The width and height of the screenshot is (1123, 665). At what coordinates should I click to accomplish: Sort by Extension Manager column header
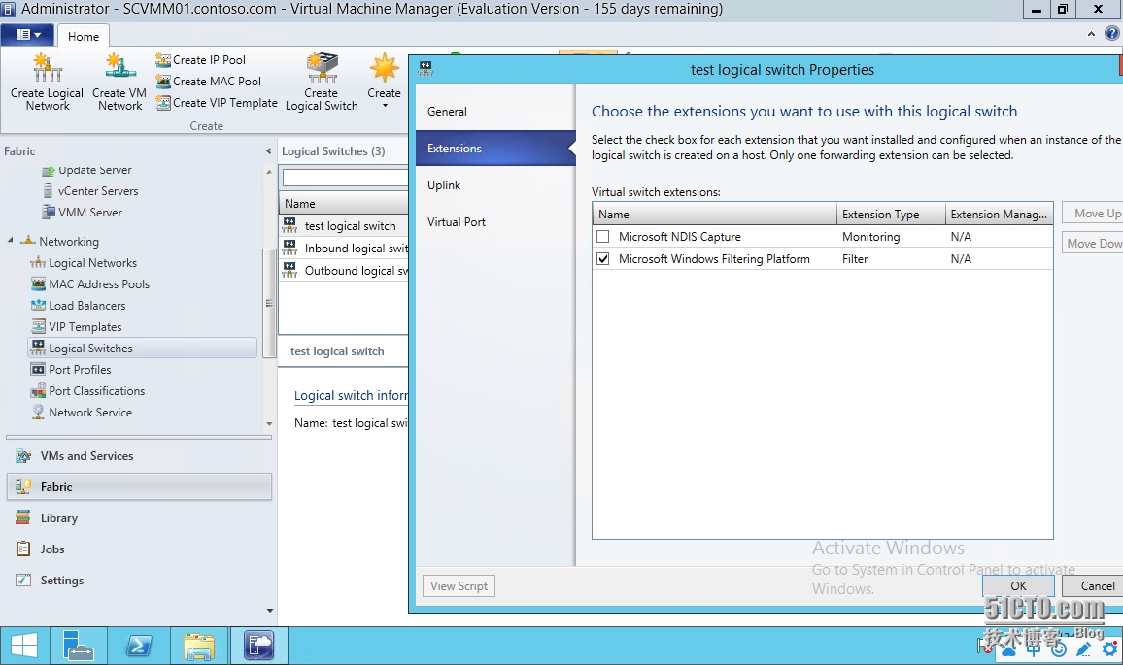pyautogui.click(x=999, y=214)
